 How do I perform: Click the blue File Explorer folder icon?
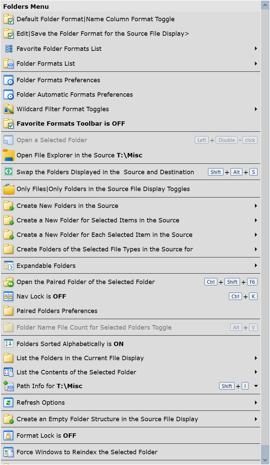(8, 155)
